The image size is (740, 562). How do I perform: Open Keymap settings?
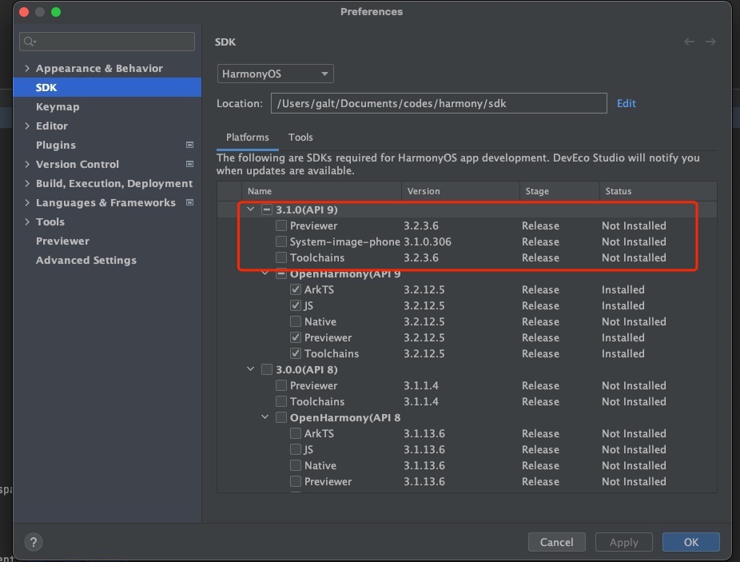[58, 107]
